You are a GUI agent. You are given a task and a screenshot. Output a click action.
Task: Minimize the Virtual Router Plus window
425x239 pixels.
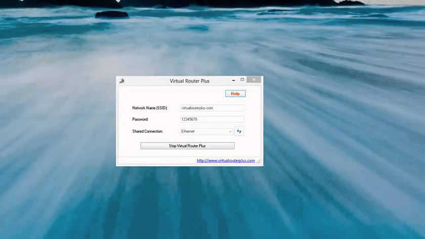click(233, 80)
